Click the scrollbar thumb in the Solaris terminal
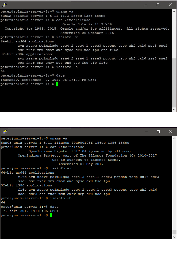This screenshot has height=256, width=177. [x=174, y=83]
